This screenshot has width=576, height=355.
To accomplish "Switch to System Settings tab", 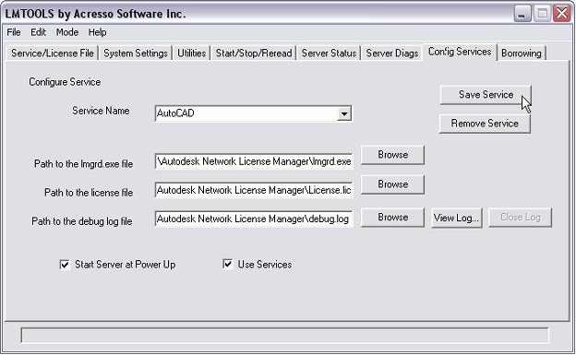I will tap(136, 53).
